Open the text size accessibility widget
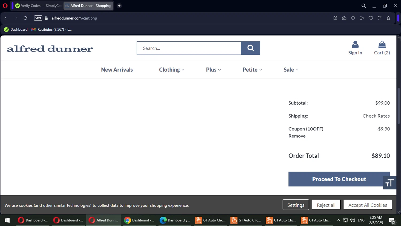 (390, 183)
